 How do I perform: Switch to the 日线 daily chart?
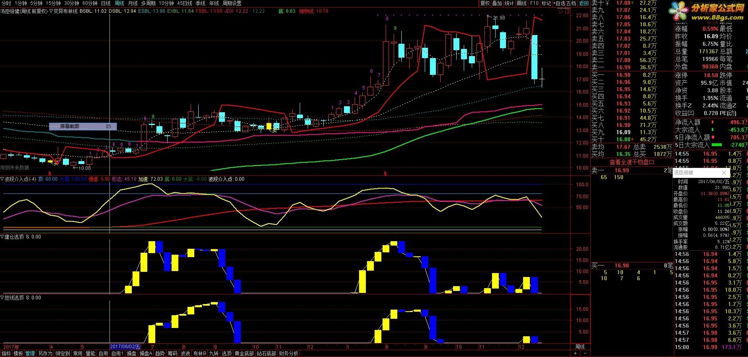click(105, 3)
